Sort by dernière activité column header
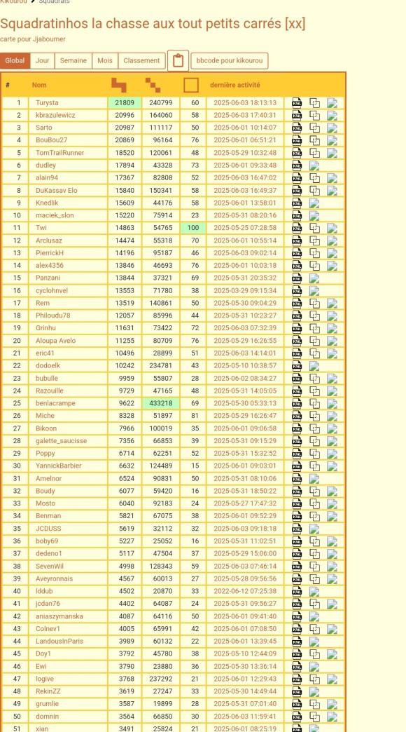 [235, 85]
